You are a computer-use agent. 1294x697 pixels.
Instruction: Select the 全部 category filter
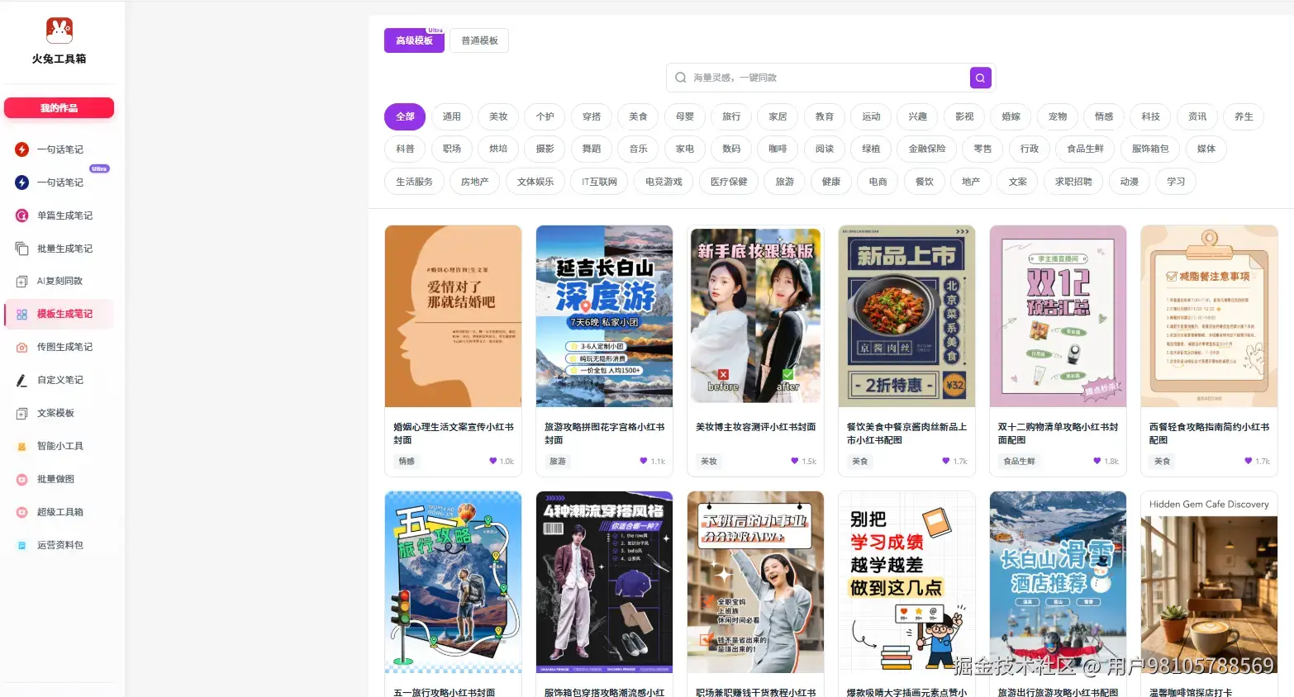tap(405, 116)
